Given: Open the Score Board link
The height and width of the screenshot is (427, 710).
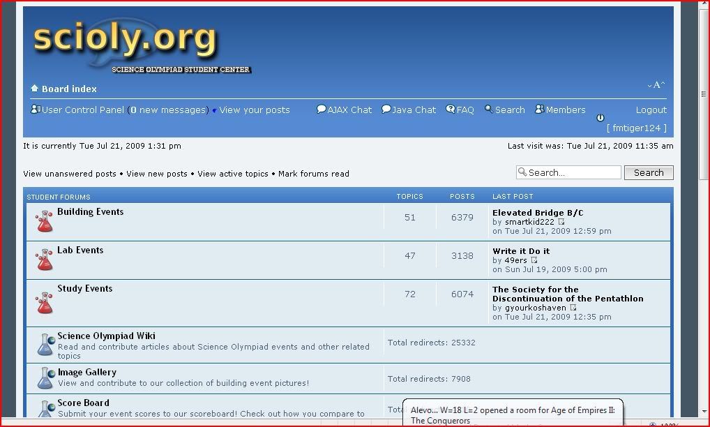Looking at the screenshot, I should 83,403.
